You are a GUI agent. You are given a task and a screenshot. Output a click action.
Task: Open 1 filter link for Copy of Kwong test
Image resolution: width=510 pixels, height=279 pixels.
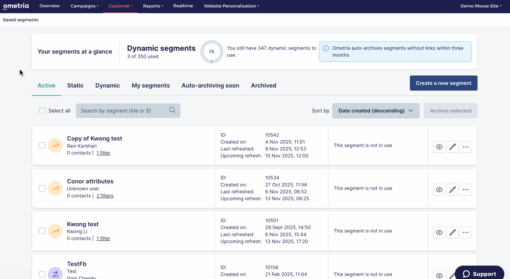(104, 153)
